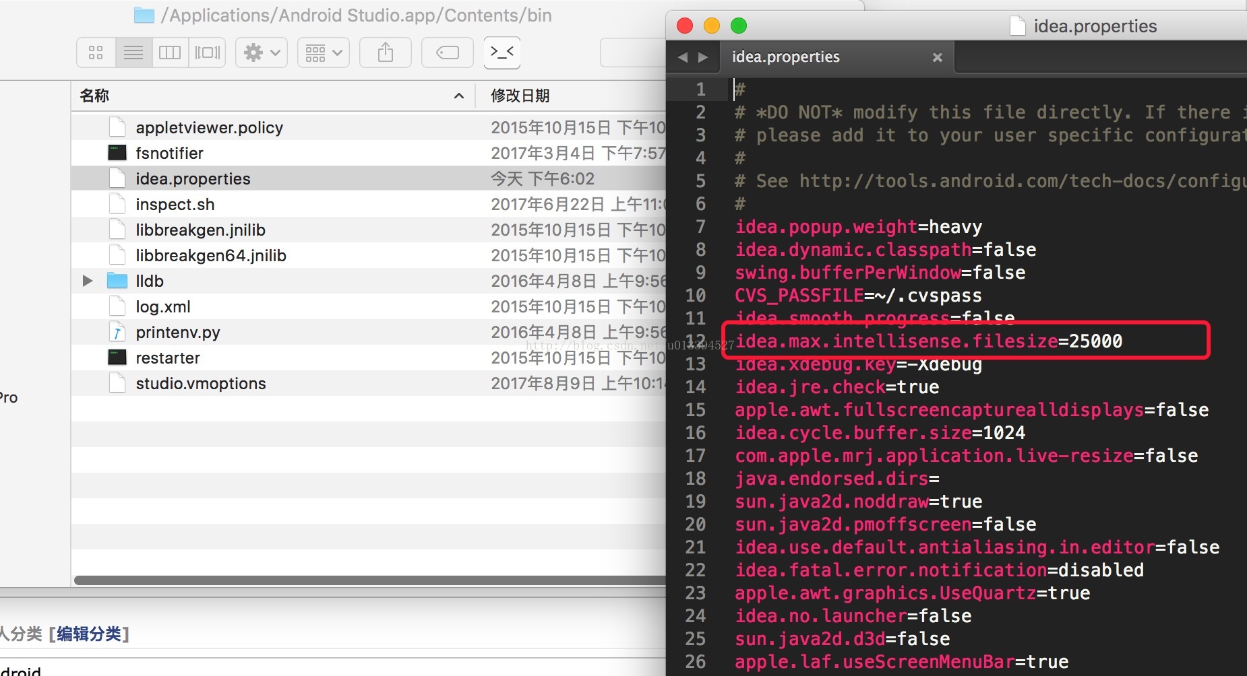The image size is (1247, 676).
Task: Click the idea.cycle.buffer.size=1024 line
Action: click(x=880, y=433)
